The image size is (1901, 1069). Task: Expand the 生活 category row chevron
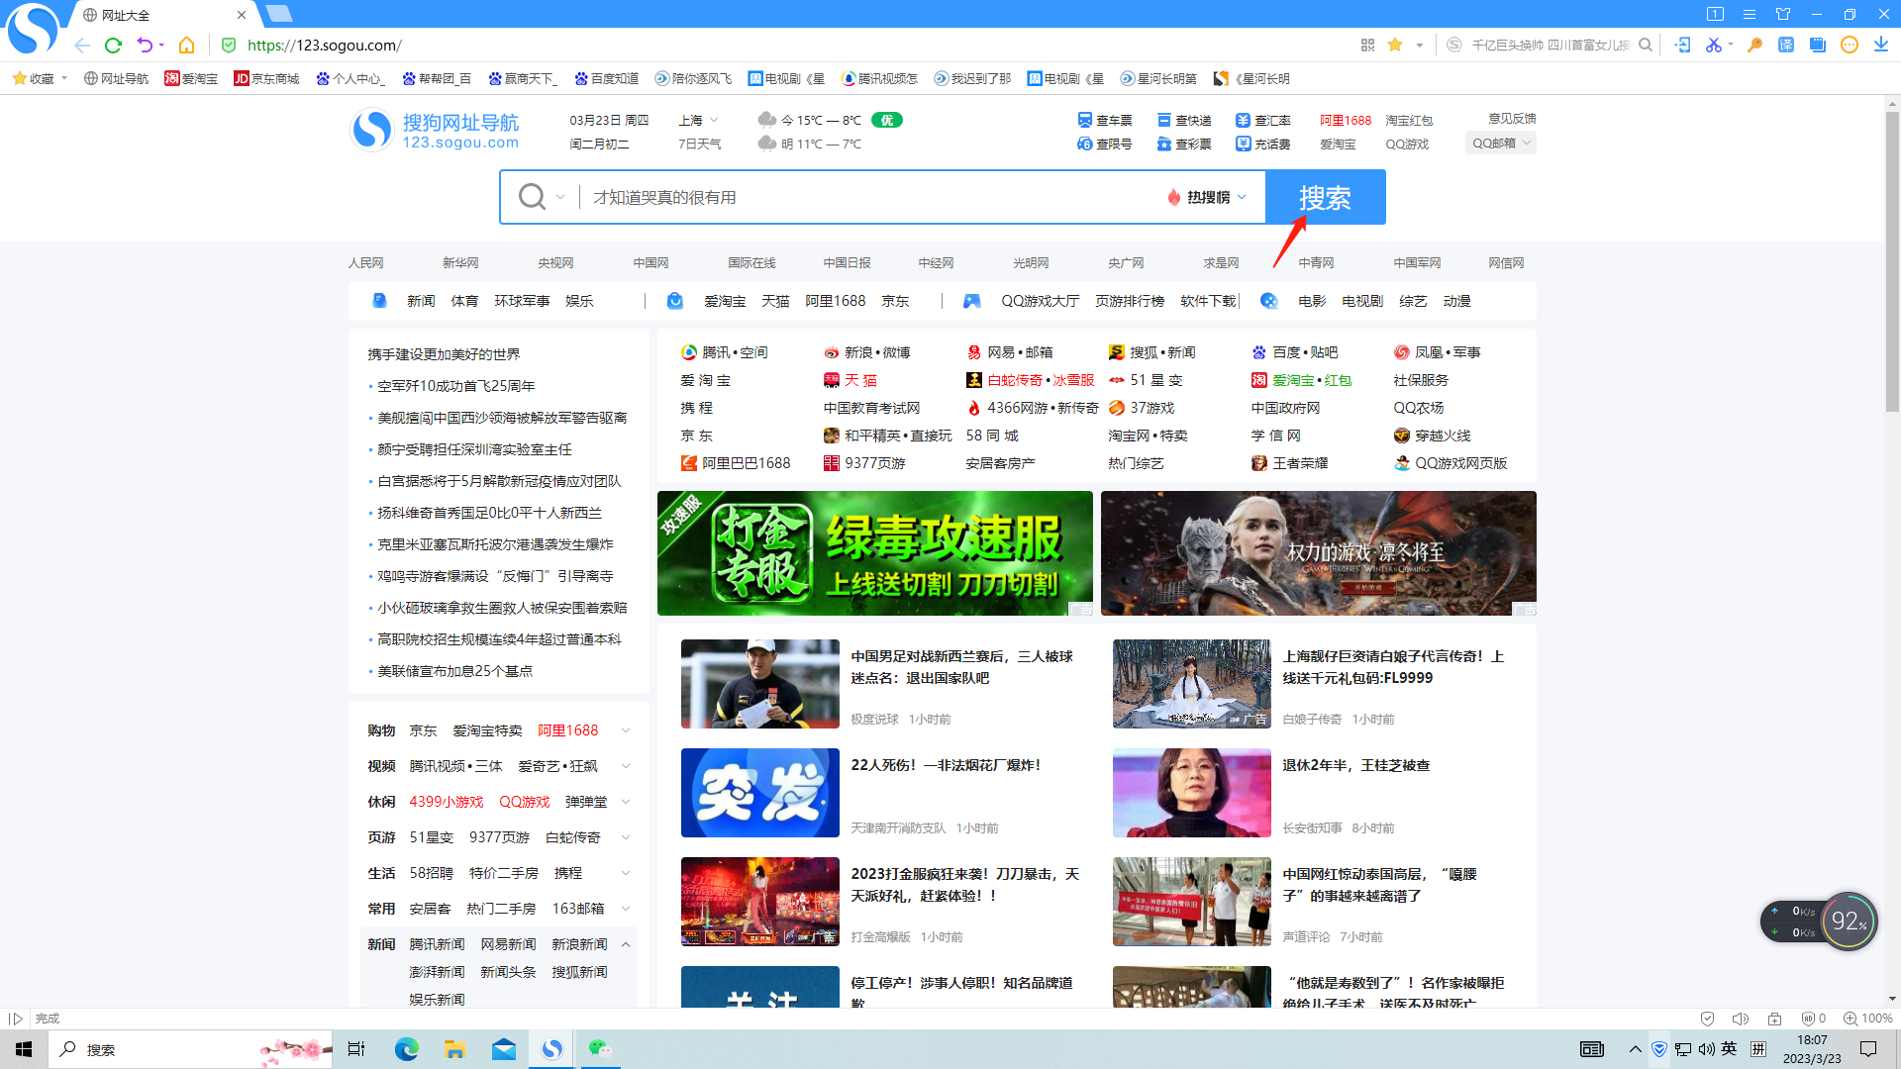tap(626, 873)
